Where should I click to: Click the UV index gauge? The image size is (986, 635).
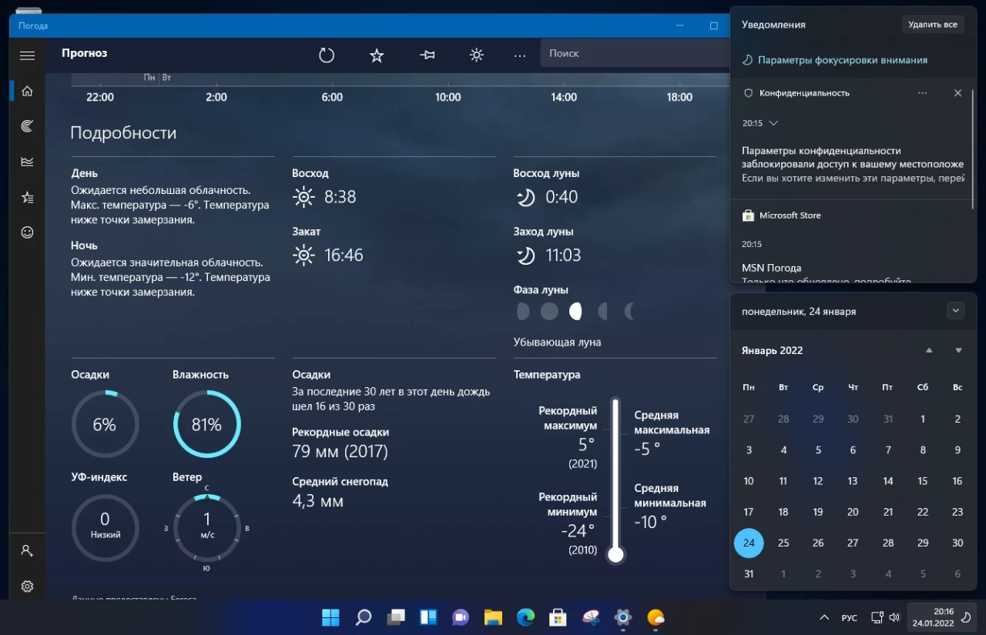(x=105, y=526)
